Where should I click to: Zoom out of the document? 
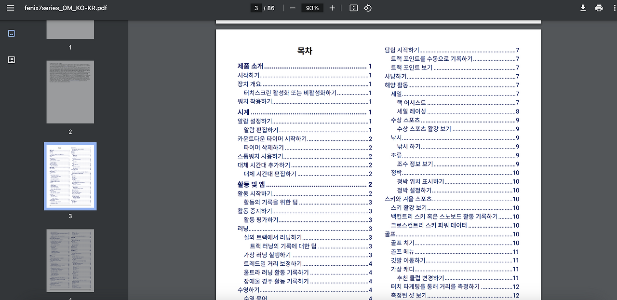click(293, 8)
